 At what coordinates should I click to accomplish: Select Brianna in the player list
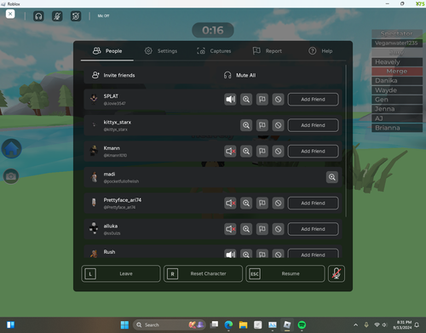point(397,128)
